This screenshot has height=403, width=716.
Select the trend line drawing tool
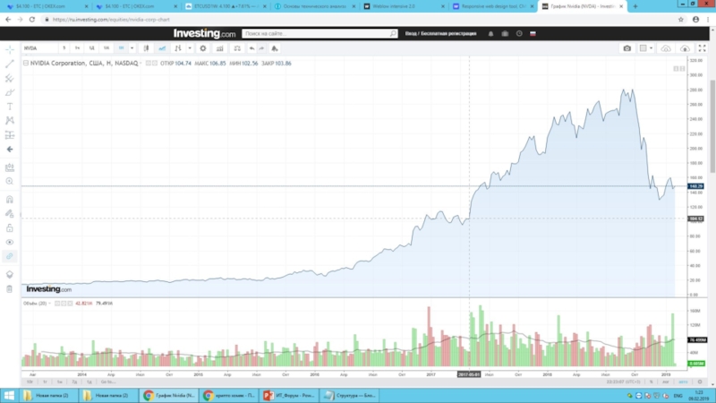point(10,64)
